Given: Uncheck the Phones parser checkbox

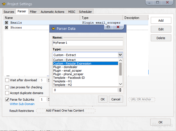Looking at the screenshot, I should point(7,28).
